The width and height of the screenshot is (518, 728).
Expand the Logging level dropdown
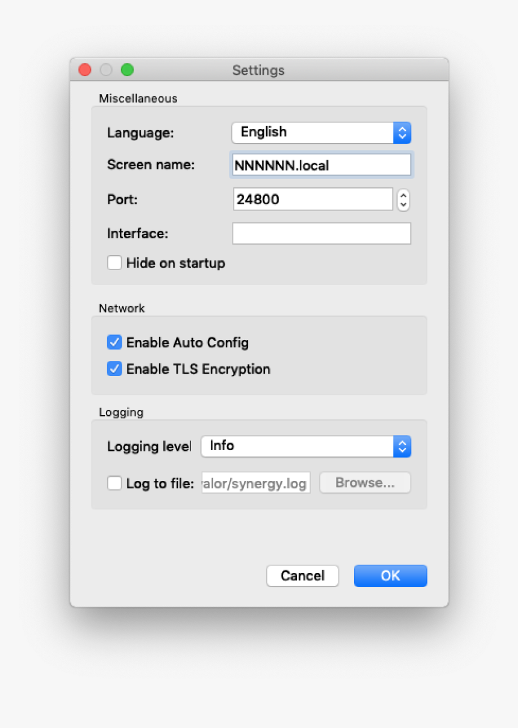pos(305,447)
